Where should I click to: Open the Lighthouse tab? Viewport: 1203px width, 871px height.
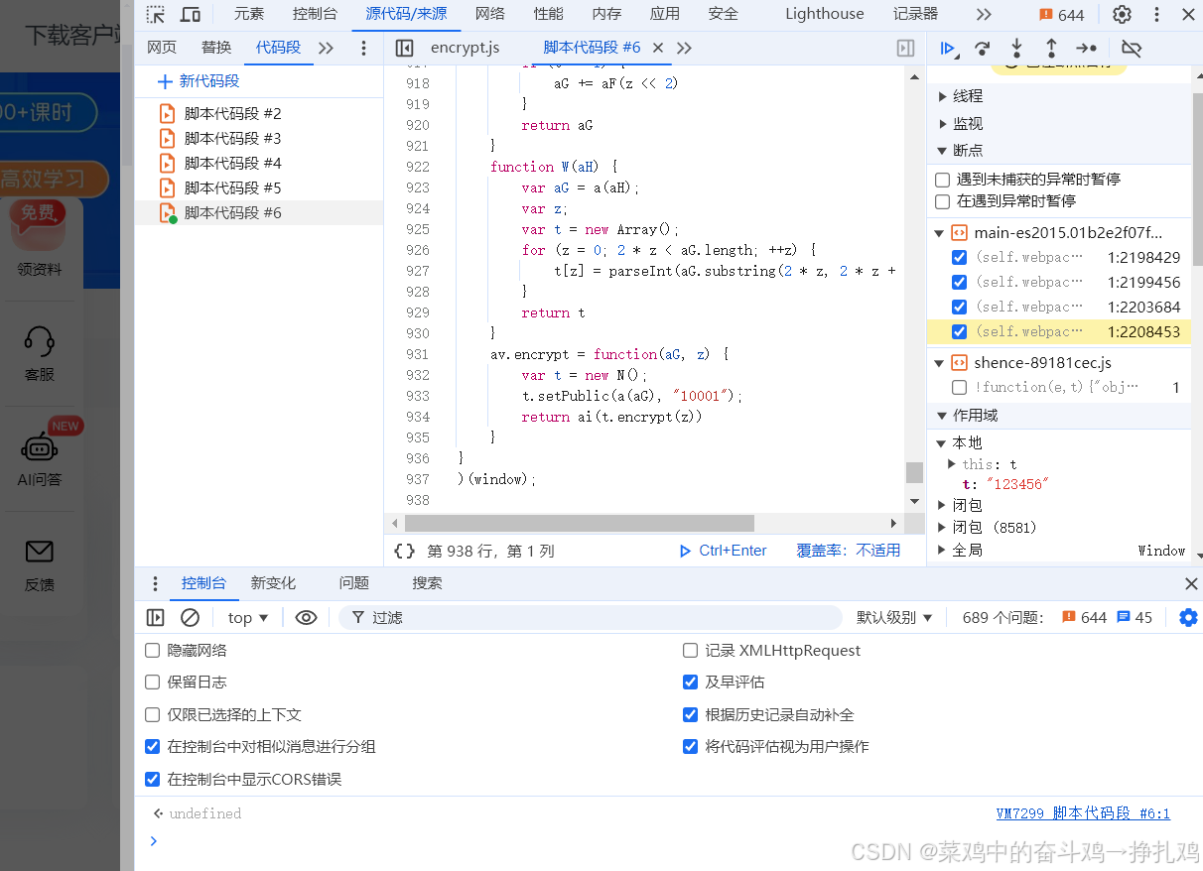[x=825, y=14]
